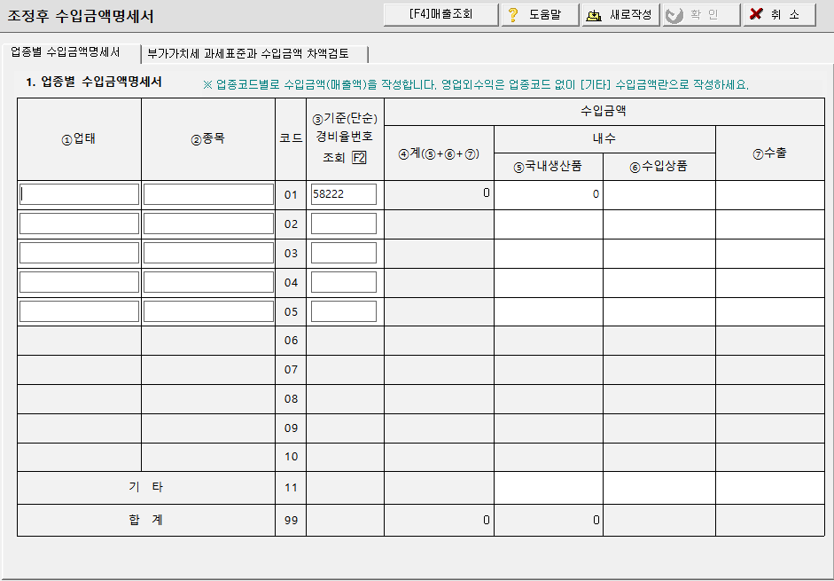The height and width of the screenshot is (581, 834).
Task: Click 수입상품 cell in row 03
Action: coord(659,254)
